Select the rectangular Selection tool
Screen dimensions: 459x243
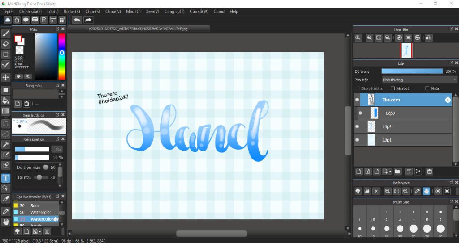pyautogui.click(x=5, y=123)
